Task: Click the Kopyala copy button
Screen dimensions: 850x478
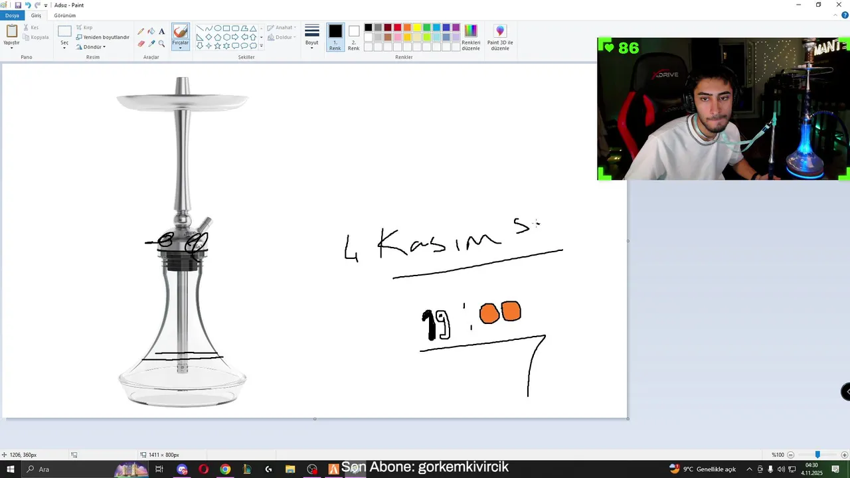Action: point(36,37)
